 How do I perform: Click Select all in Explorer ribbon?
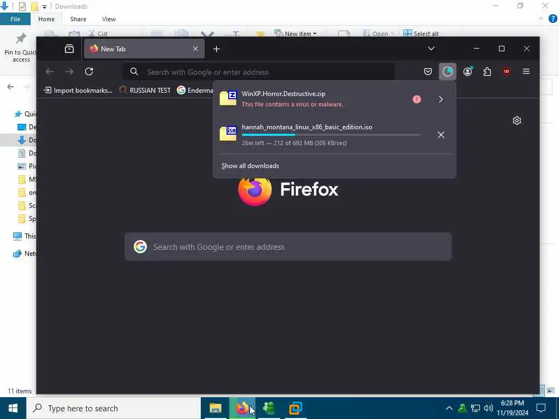421,33
